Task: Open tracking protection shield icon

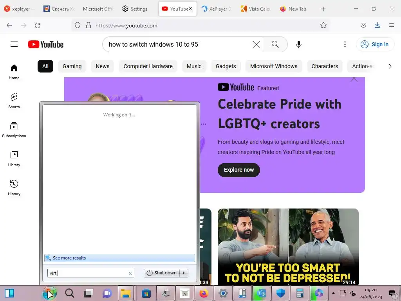Action: click(x=78, y=25)
